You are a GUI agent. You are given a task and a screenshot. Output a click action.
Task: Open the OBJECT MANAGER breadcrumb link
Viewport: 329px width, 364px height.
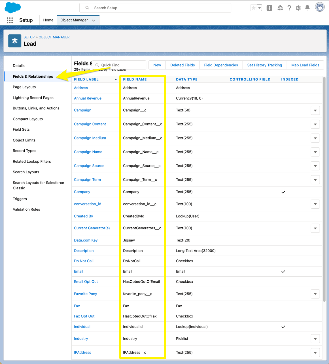tap(54, 37)
